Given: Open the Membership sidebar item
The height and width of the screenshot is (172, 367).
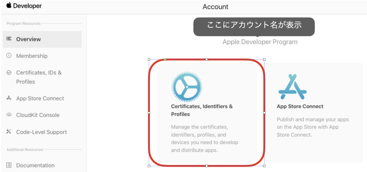Looking at the screenshot, I should [x=32, y=56].
